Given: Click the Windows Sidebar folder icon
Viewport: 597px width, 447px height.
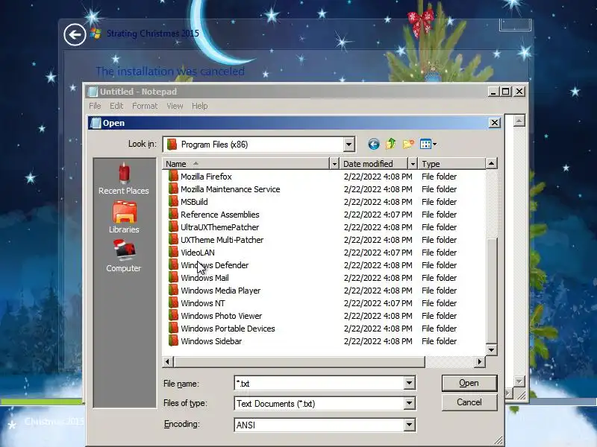Looking at the screenshot, I should [173, 340].
